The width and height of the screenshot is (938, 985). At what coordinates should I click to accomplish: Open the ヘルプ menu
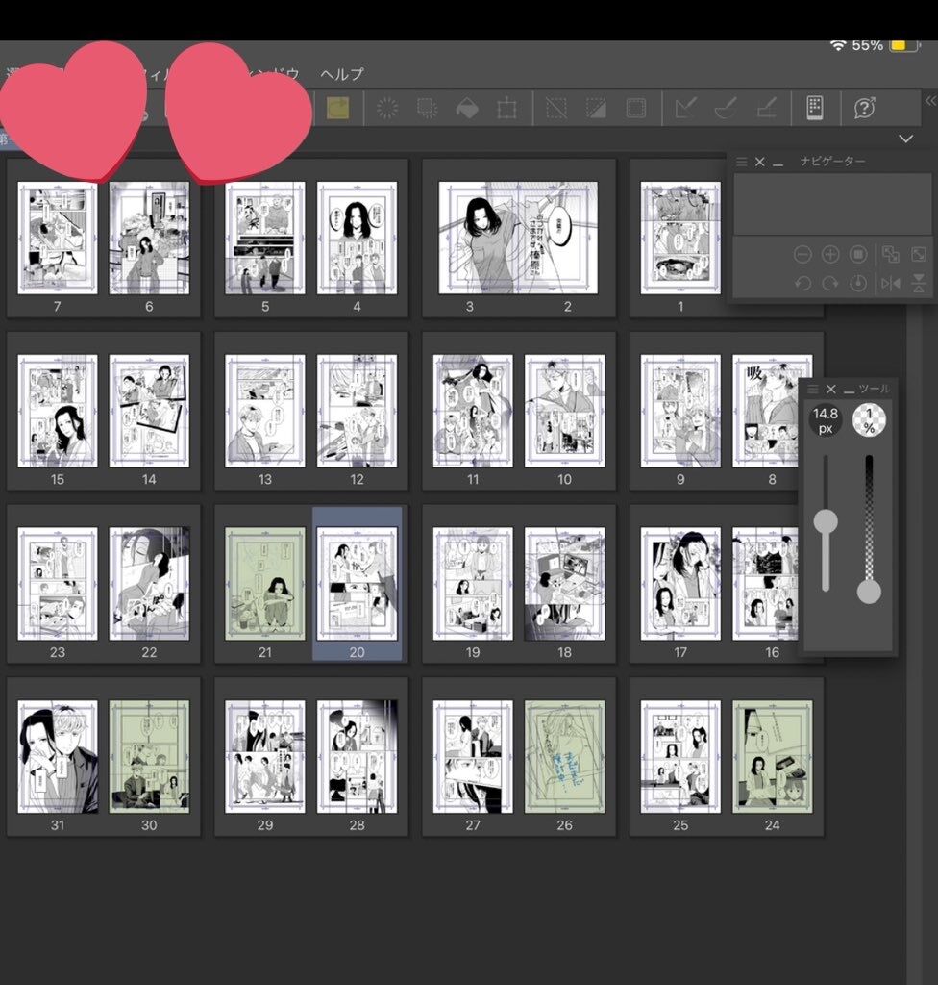point(341,74)
